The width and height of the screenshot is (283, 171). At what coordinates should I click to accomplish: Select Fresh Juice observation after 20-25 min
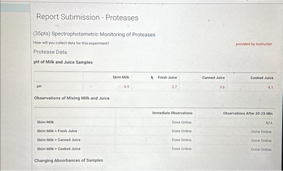click(262, 132)
